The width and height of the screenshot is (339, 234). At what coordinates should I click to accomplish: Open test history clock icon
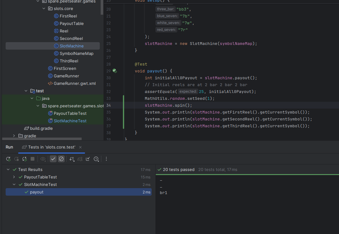click(x=96, y=159)
